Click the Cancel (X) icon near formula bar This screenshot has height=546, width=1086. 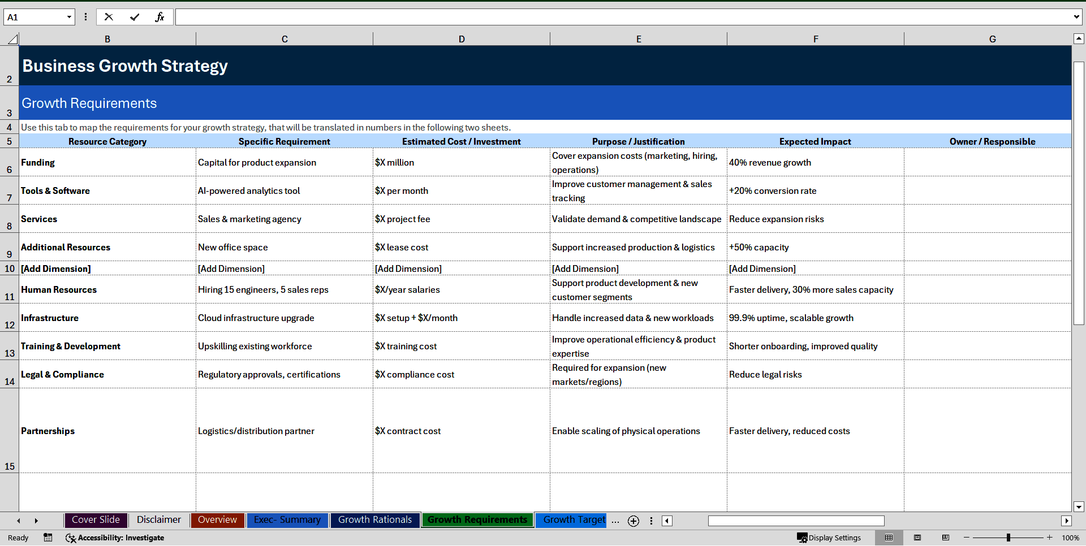[x=109, y=17]
